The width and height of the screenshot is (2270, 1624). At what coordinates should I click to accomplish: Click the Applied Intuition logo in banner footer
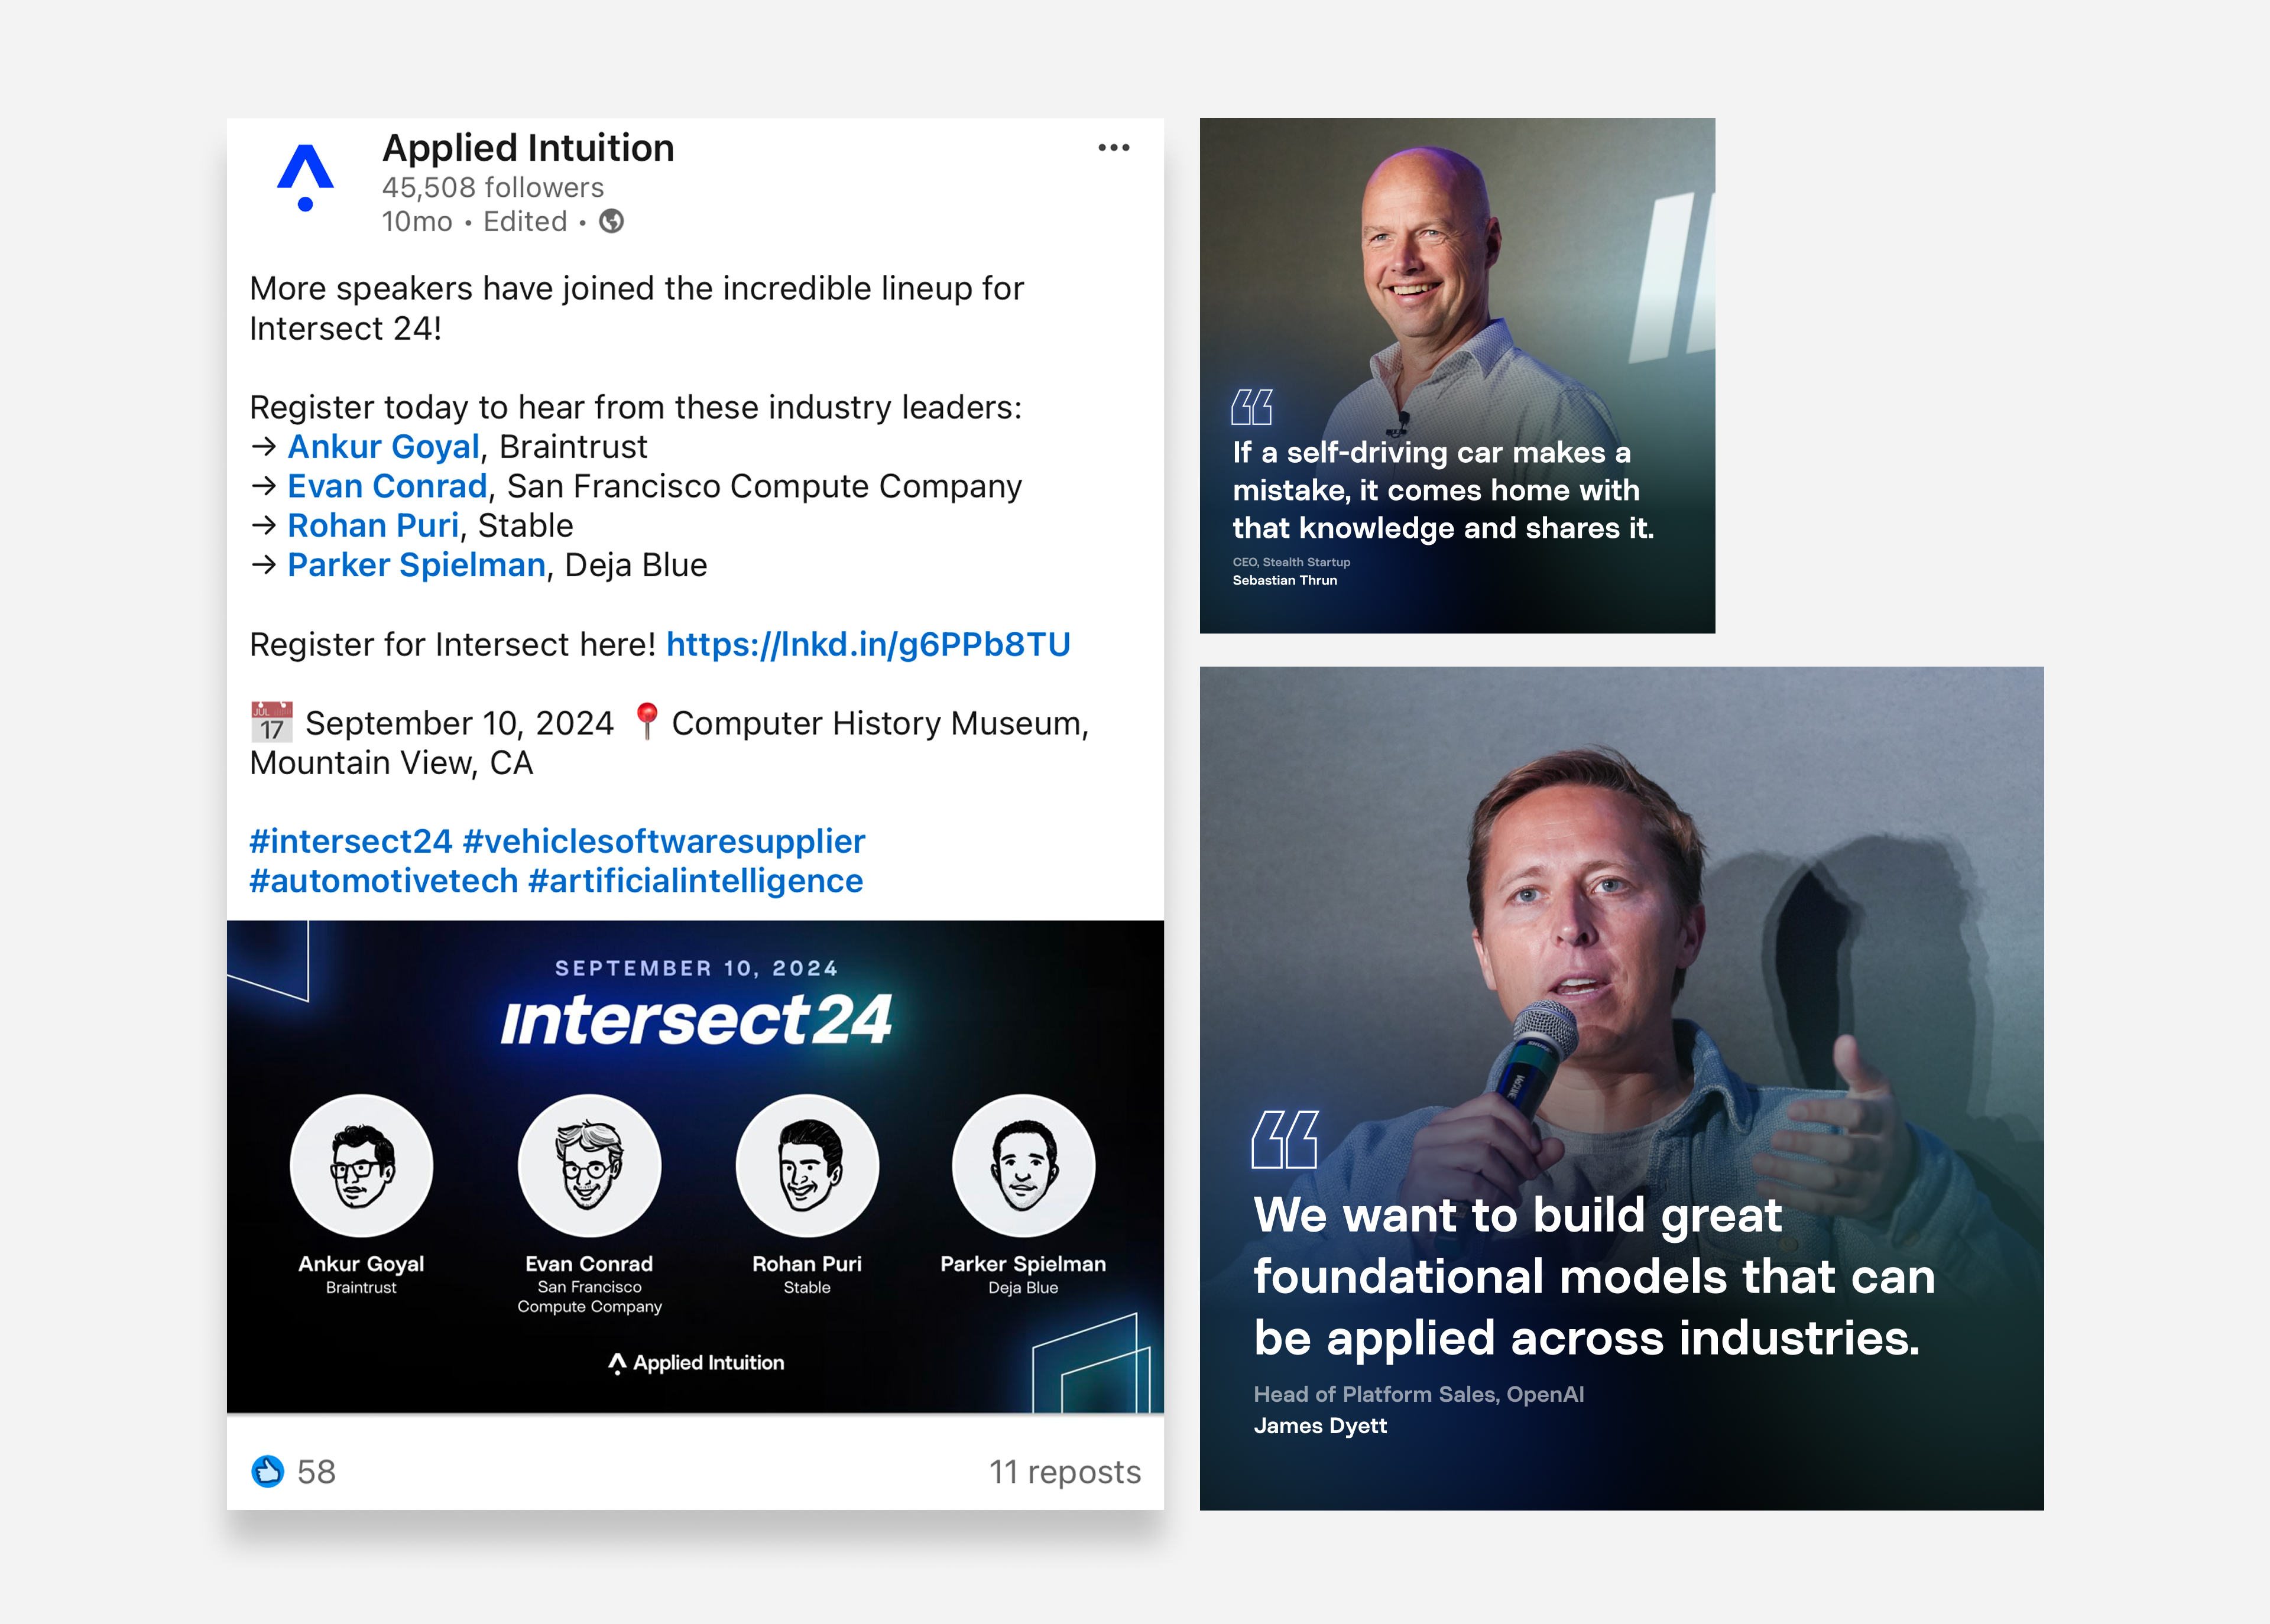(x=696, y=1363)
